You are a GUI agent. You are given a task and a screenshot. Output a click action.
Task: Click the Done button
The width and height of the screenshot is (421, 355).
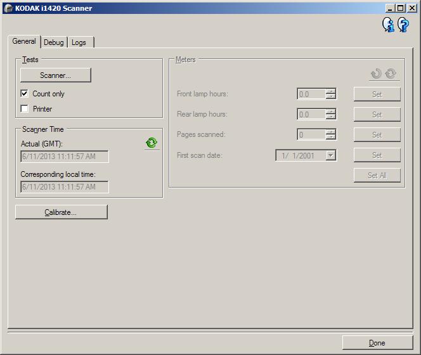(x=377, y=343)
